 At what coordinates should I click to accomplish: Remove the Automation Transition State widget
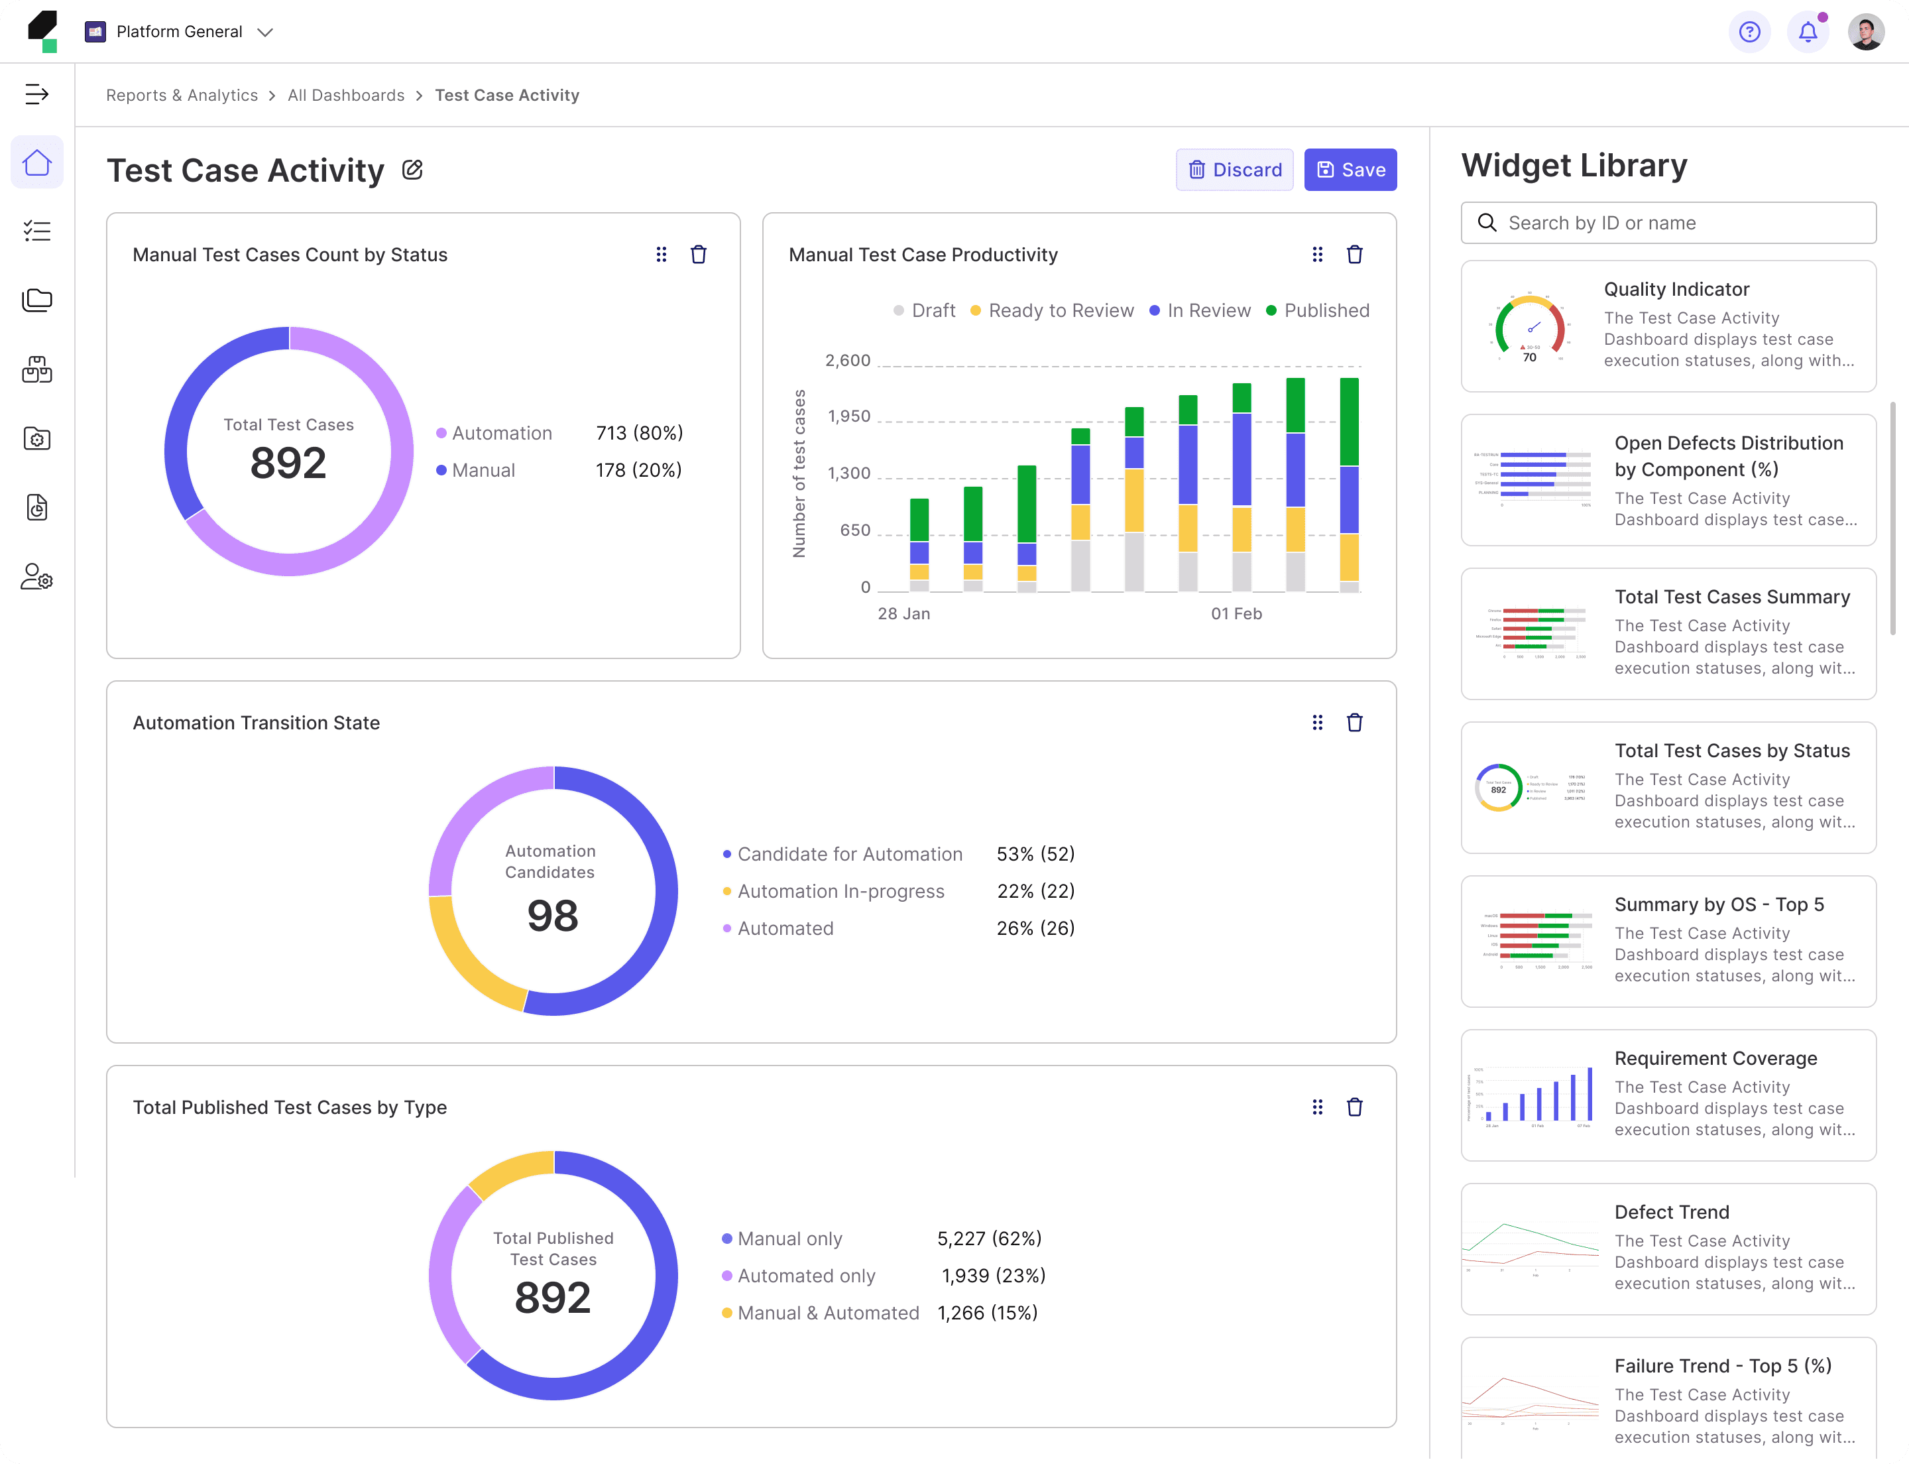(x=1354, y=723)
